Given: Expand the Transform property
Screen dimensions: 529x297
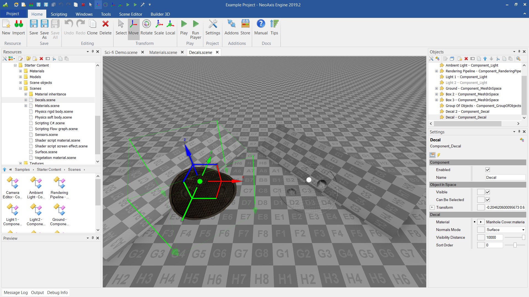Looking at the screenshot, I should 432,207.
